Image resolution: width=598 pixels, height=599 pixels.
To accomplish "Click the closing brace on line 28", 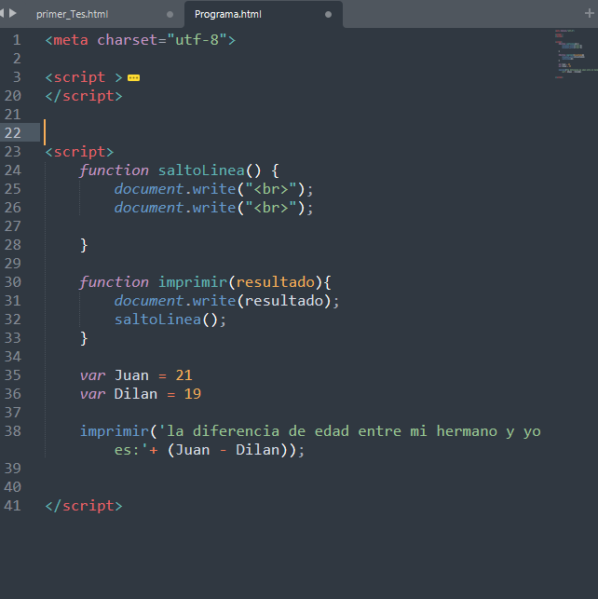I will point(84,245).
